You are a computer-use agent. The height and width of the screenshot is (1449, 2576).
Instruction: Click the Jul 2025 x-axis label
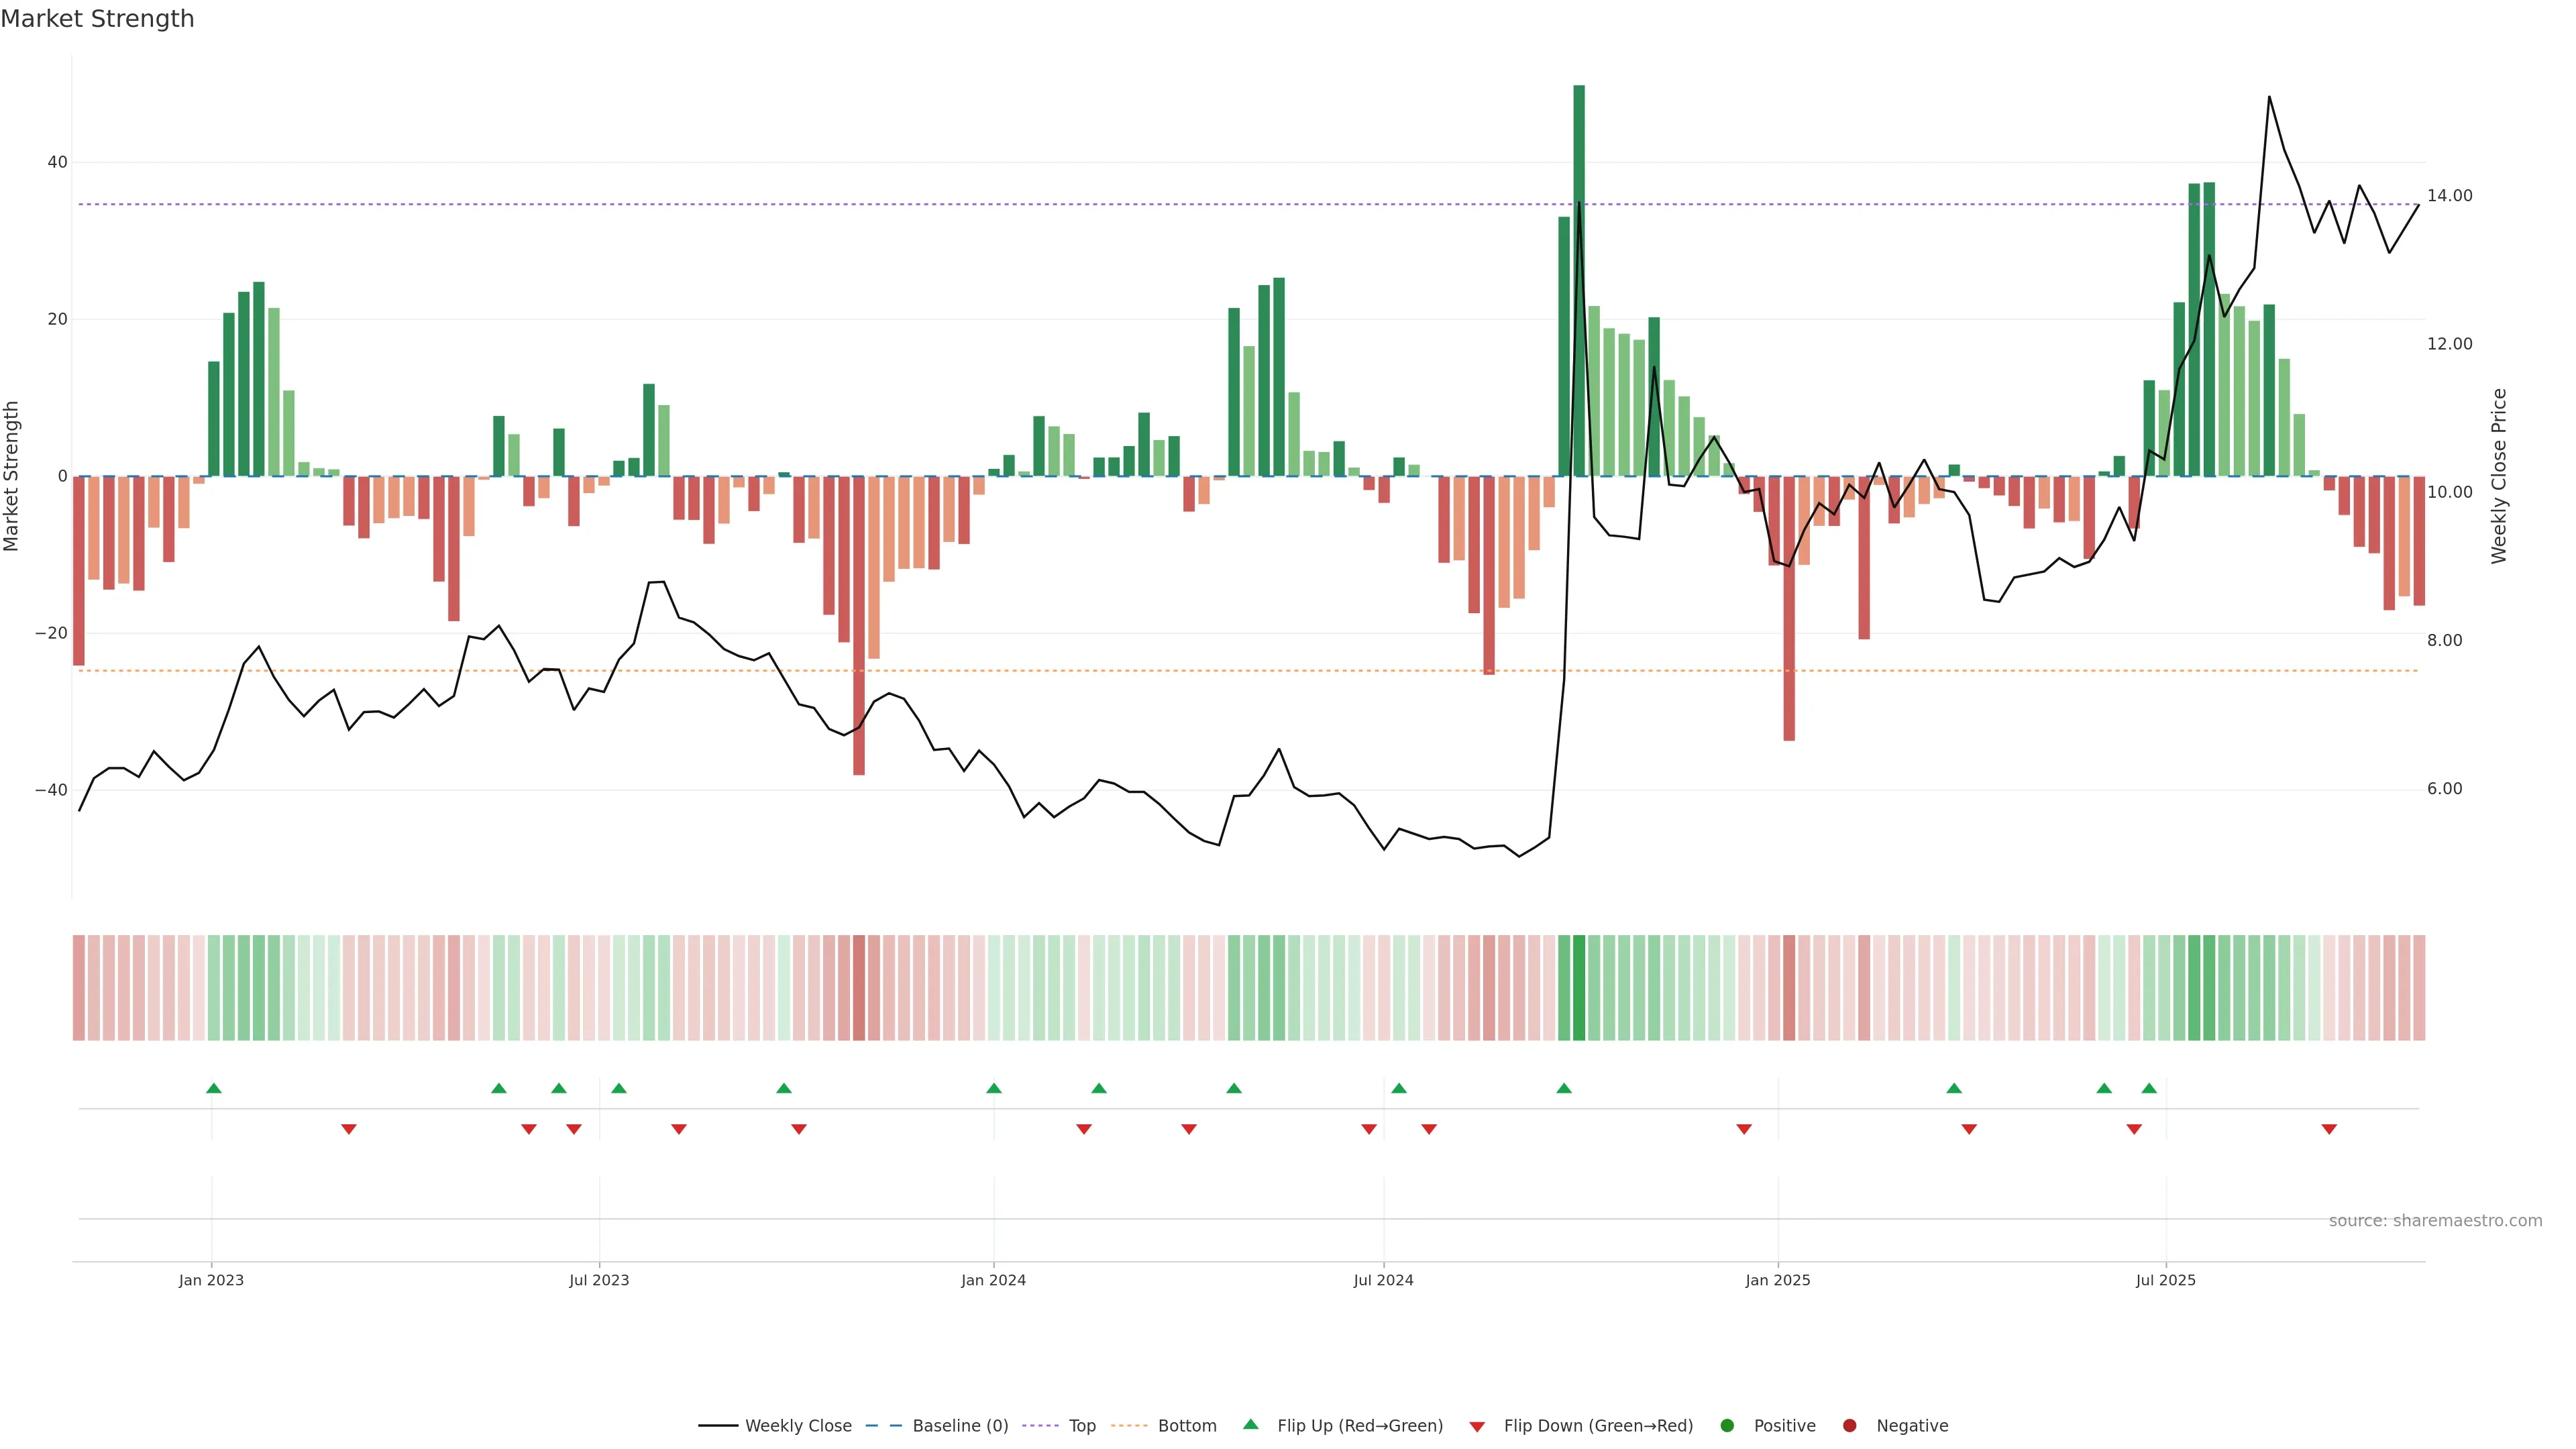coord(2166,1280)
